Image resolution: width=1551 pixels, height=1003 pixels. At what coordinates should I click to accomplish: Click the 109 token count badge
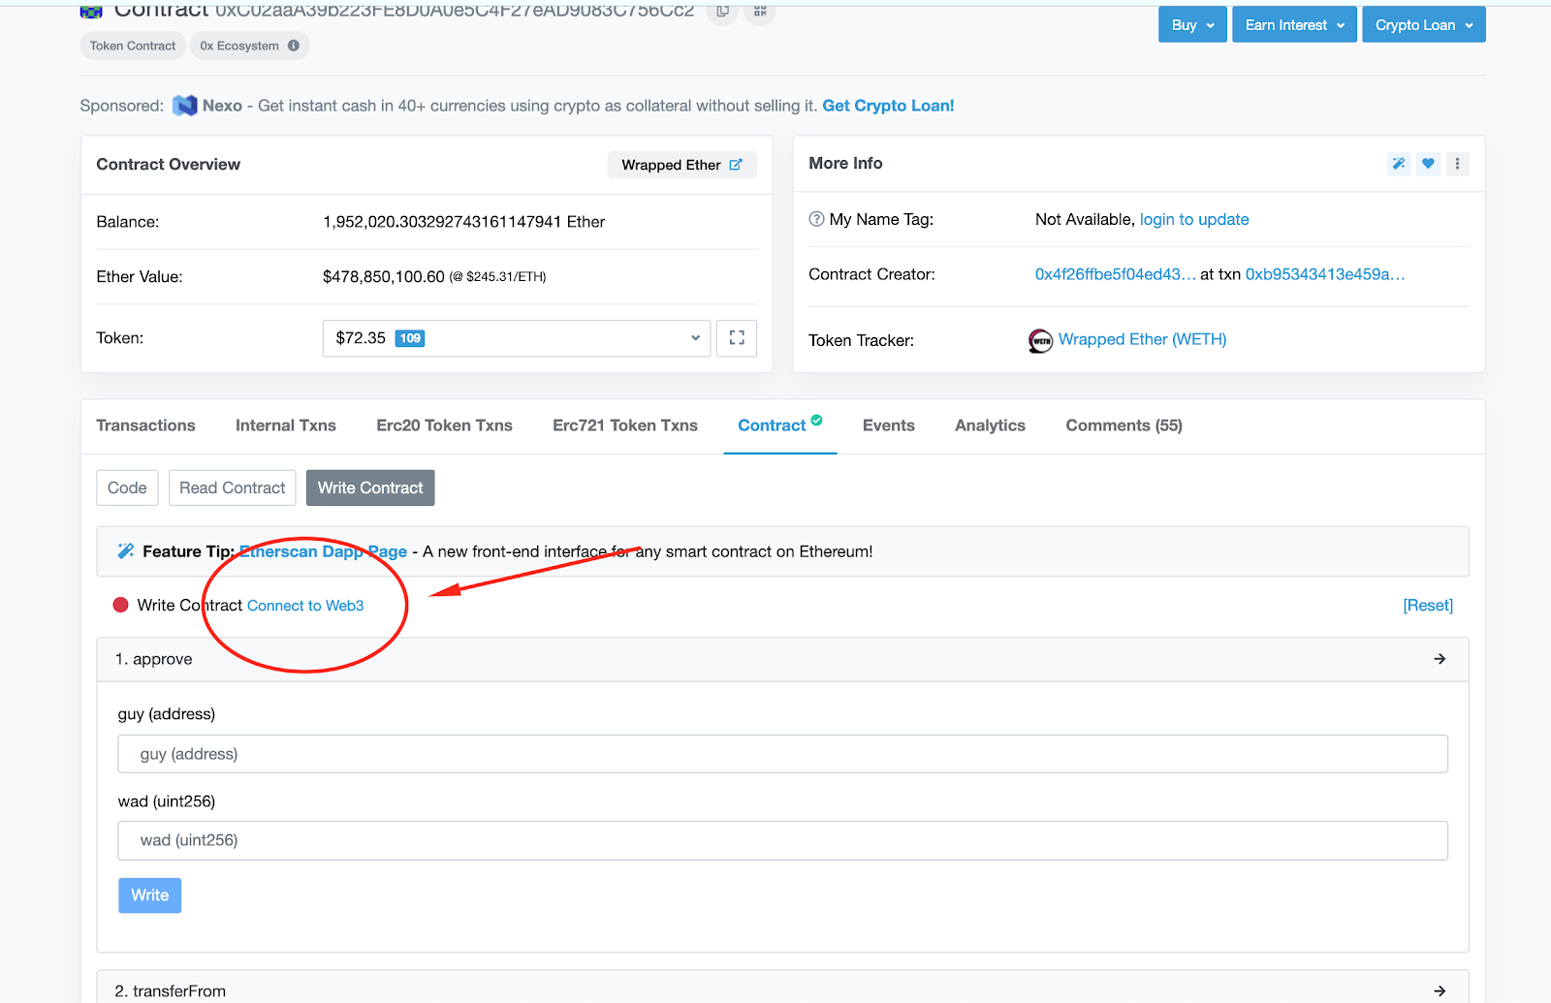[x=410, y=338]
